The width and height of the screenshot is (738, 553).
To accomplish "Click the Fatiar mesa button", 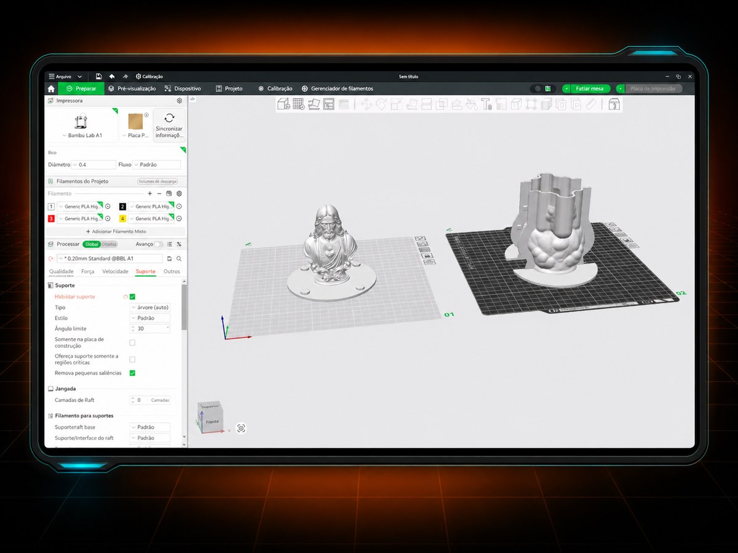I will pos(589,88).
